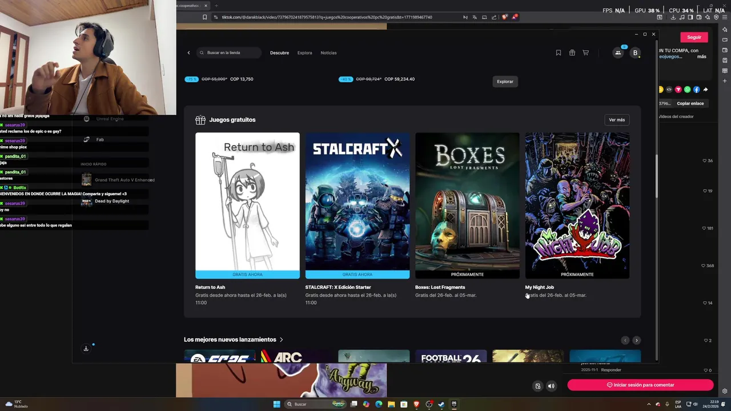Open the gift box icon in store header
The width and height of the screenshot is (731, 411).
[572, 53]
